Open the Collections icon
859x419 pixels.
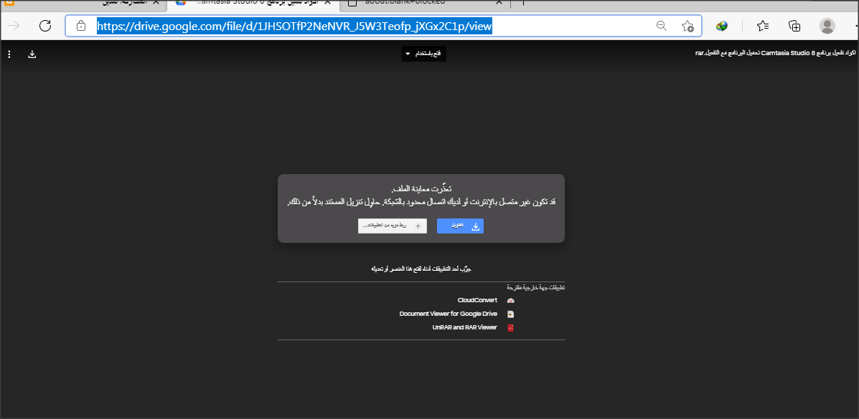click(x=794, y=26)
